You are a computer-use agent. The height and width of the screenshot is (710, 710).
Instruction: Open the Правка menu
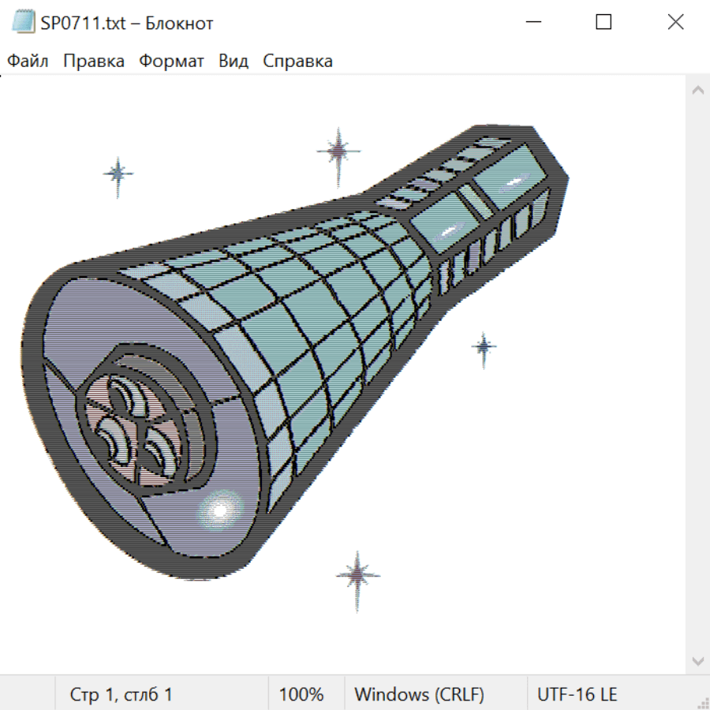click(x=93, y=62)
